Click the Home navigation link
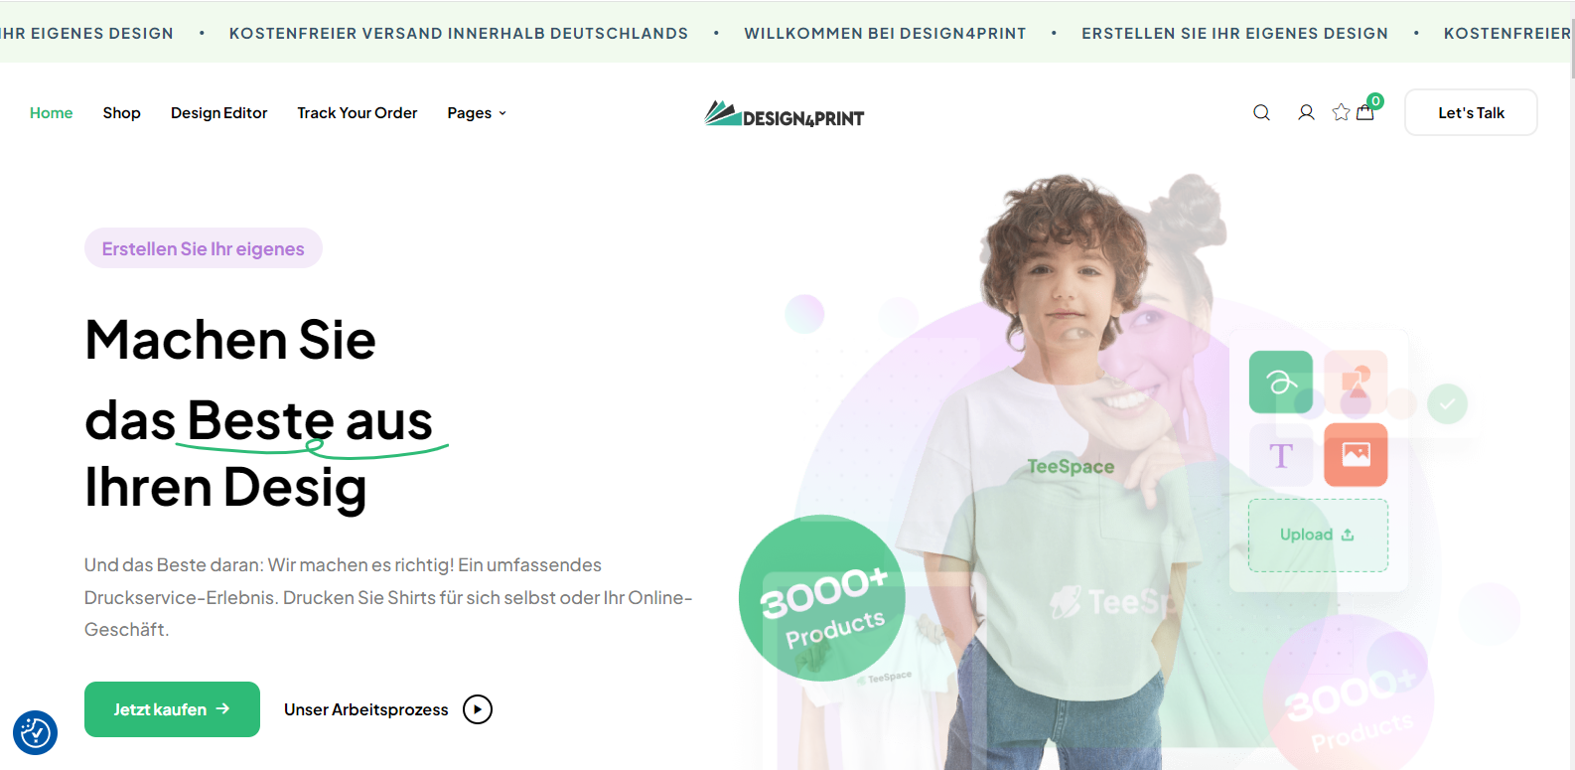 coord(51,113)
